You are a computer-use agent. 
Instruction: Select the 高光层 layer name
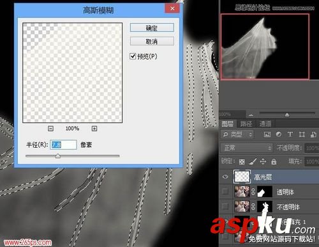263,177
